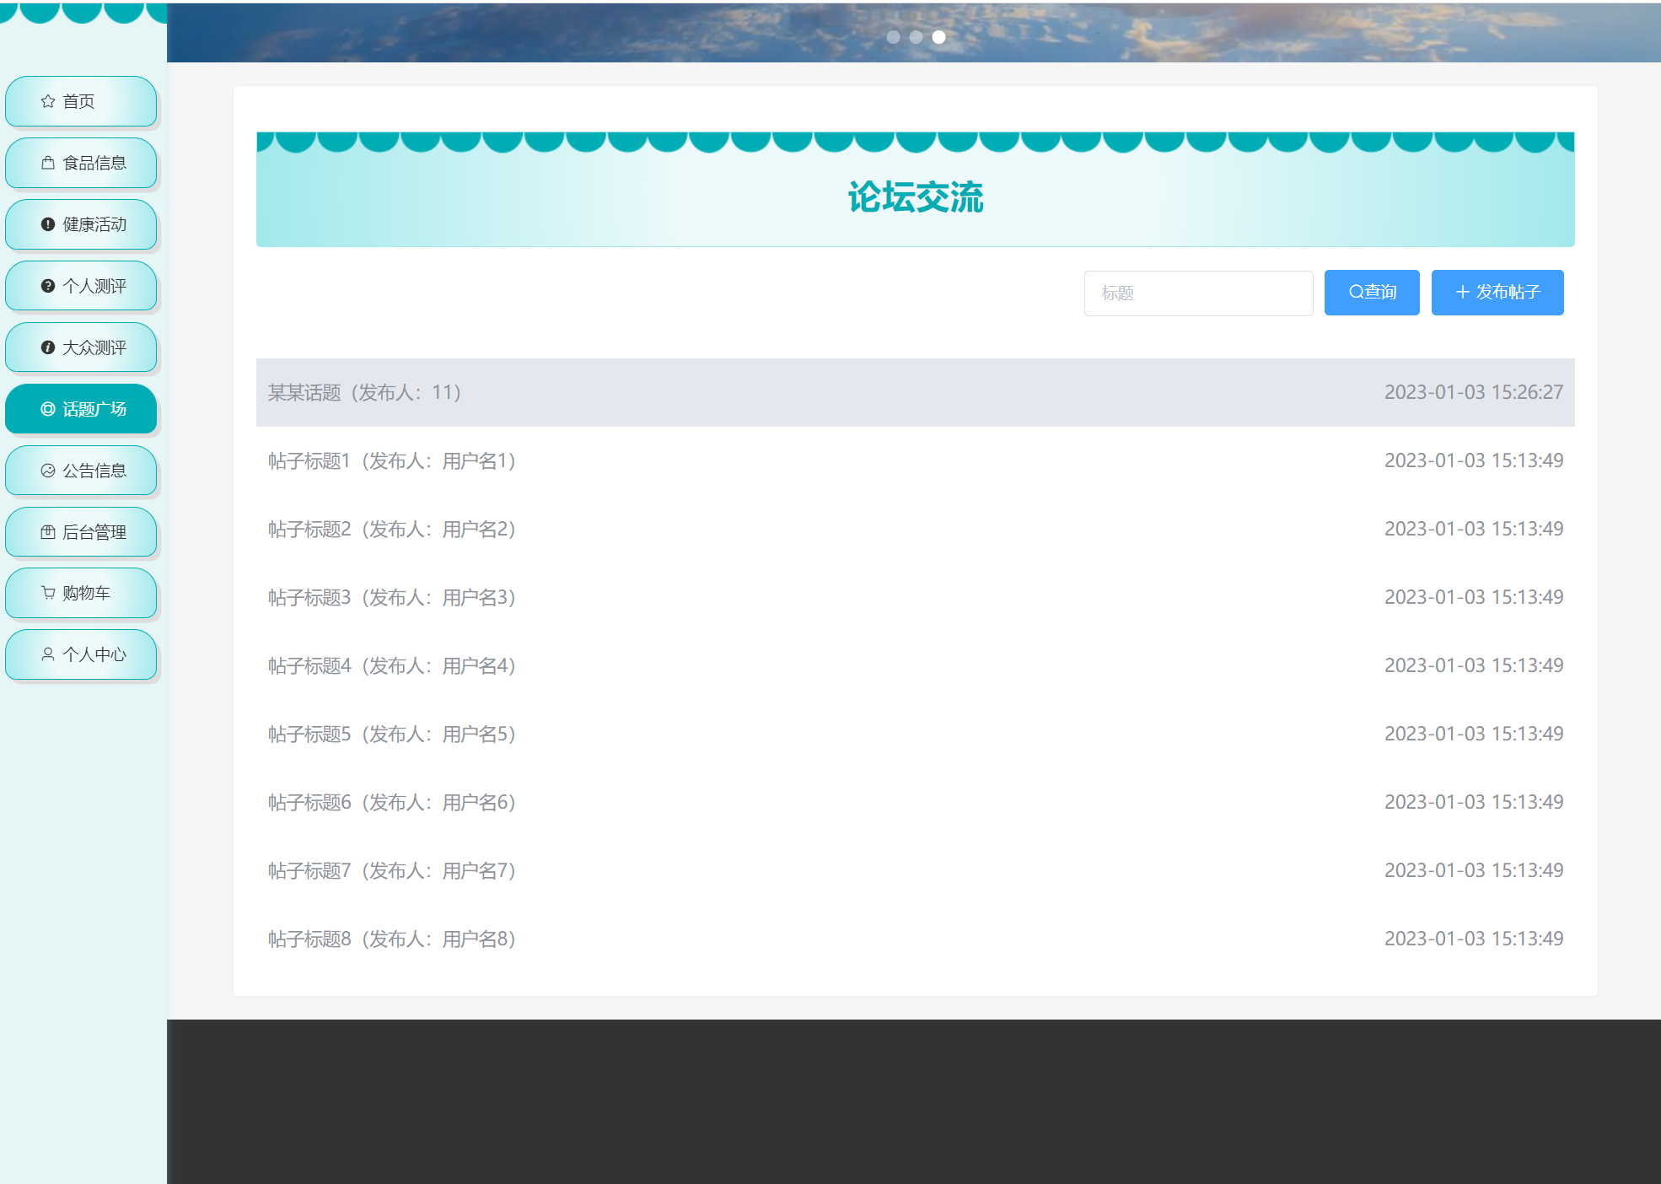Viewport: 1661px width, 1184px height.
Task: Focus the 标题 search input field
Action: click(x=1198, y=293)
